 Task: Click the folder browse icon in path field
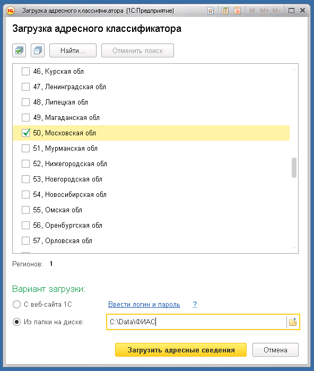pos(293,322)
